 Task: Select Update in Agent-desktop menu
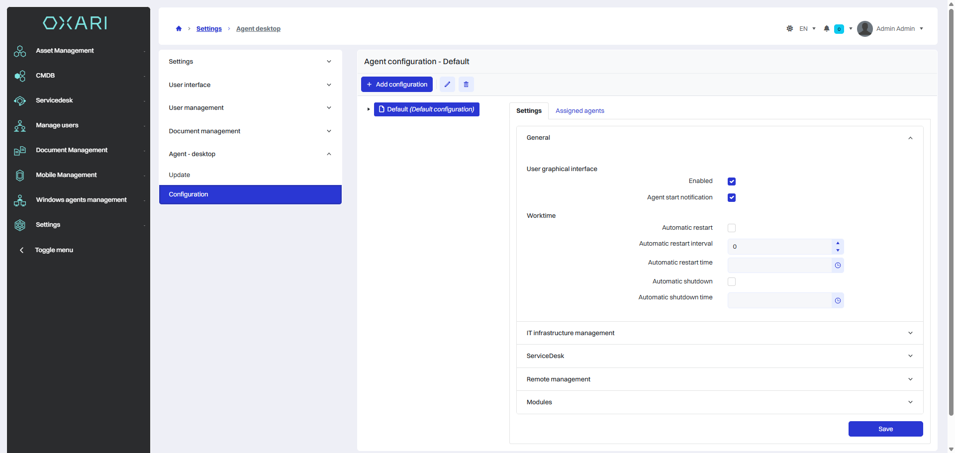click(x=180, y=175)
